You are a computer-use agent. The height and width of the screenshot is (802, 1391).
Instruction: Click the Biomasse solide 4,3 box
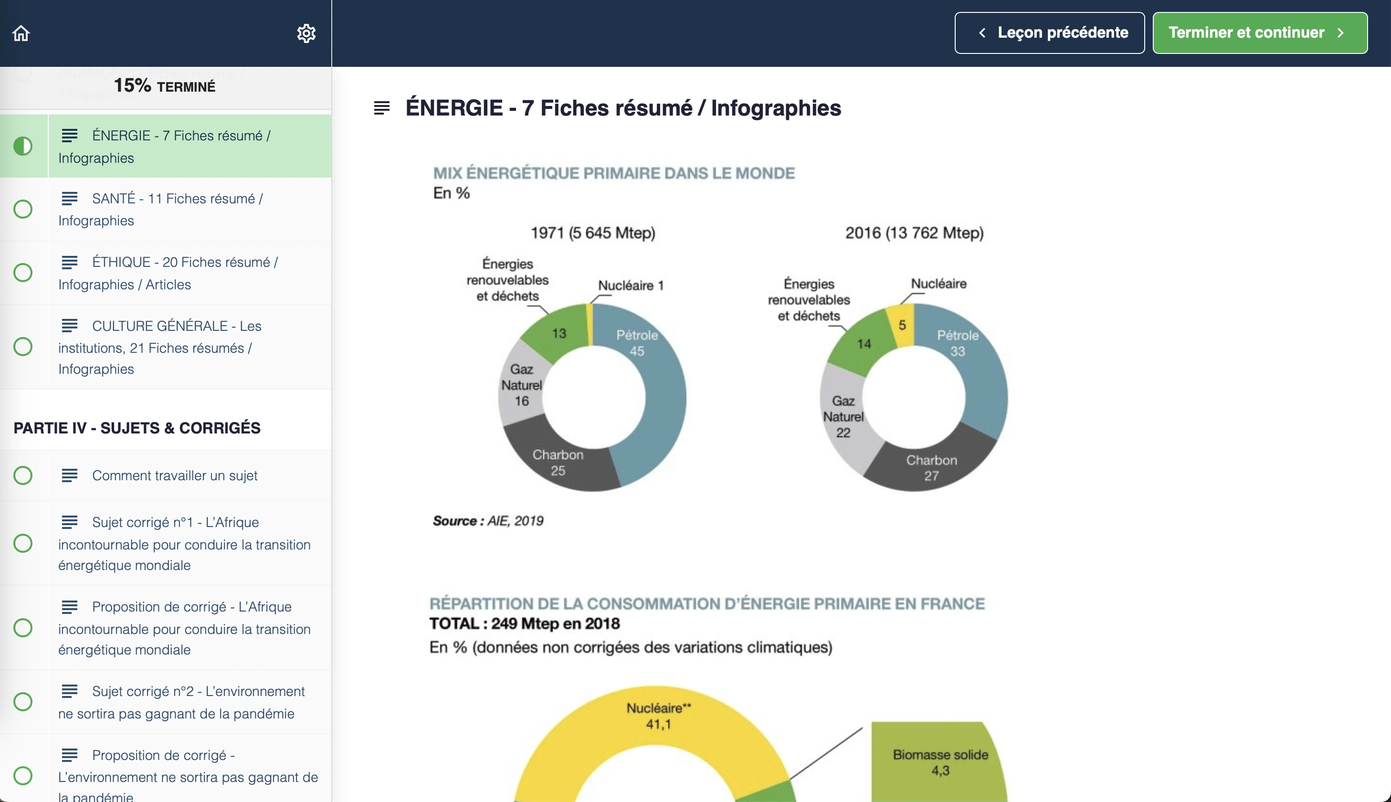(x=939, y=762)
